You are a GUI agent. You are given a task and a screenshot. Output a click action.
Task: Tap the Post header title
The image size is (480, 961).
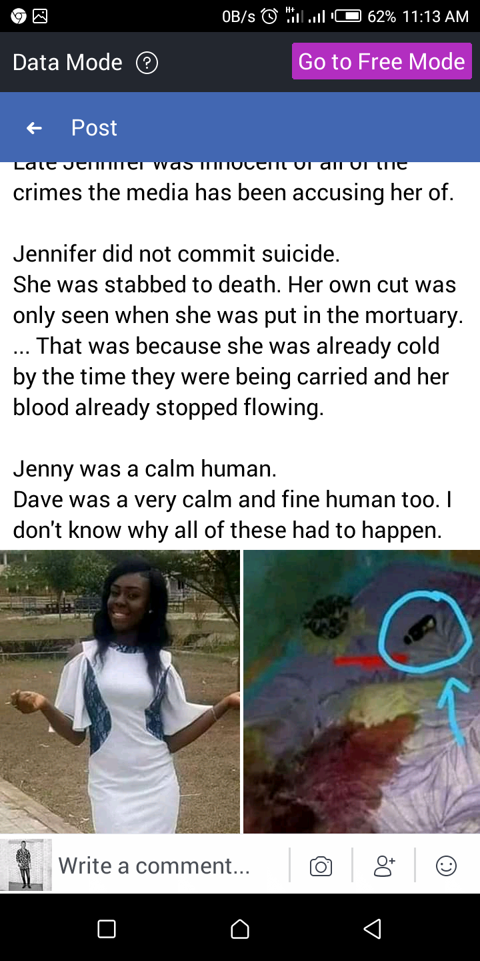[94, 127]
